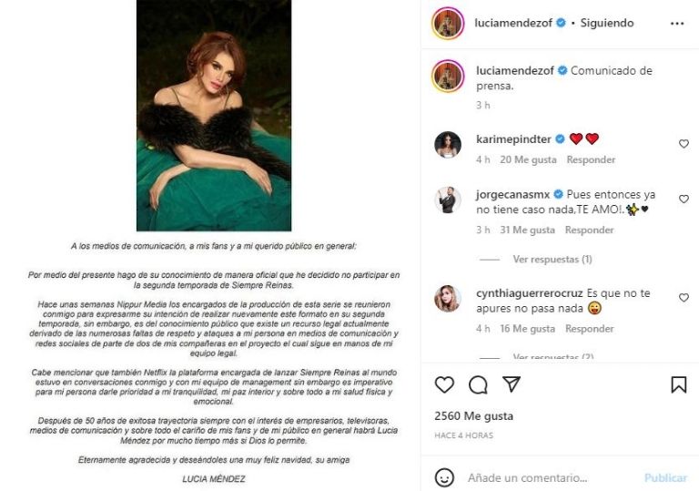Reply to karimepindter's comment with Responder
This screenshot has width=699, height=491.
(x=590, y=159)
